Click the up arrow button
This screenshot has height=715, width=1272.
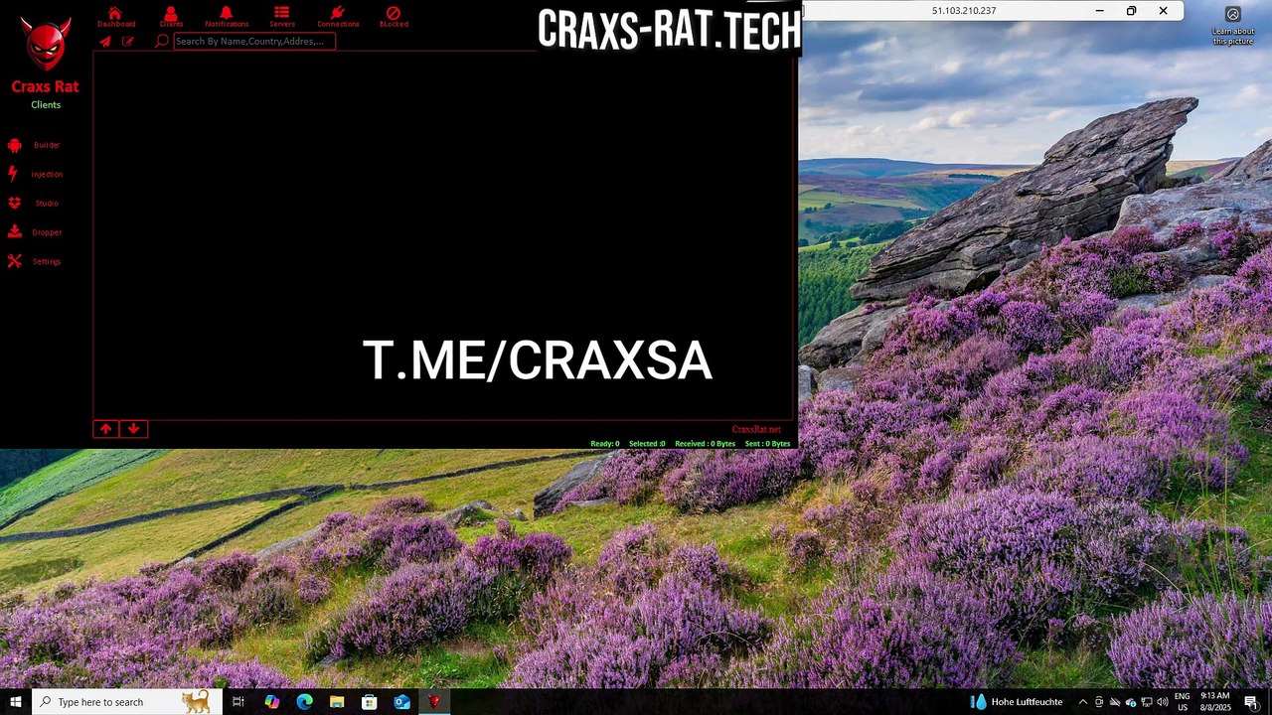(x=106, y=429)
